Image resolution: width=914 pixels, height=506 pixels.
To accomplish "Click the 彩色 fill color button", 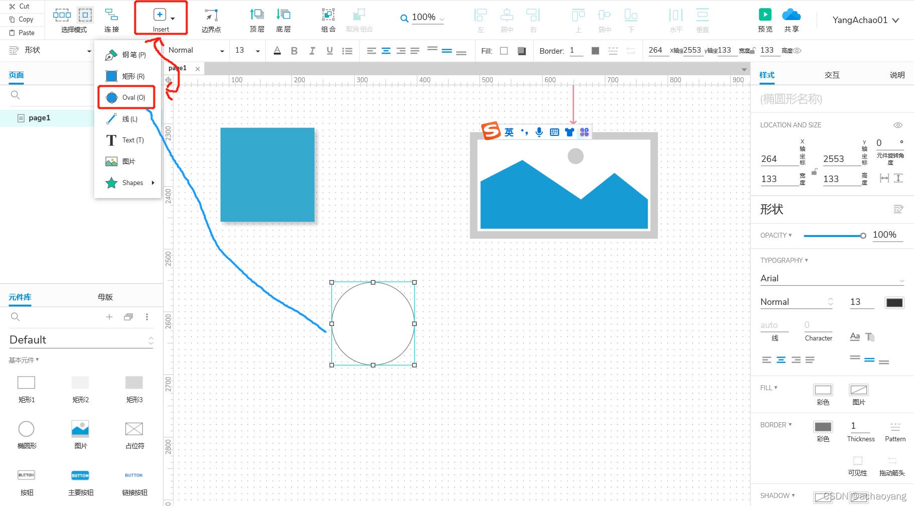I will [x=823, y=390].
